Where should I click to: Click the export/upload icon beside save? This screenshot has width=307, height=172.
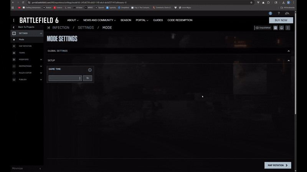(x=282, y=28)
